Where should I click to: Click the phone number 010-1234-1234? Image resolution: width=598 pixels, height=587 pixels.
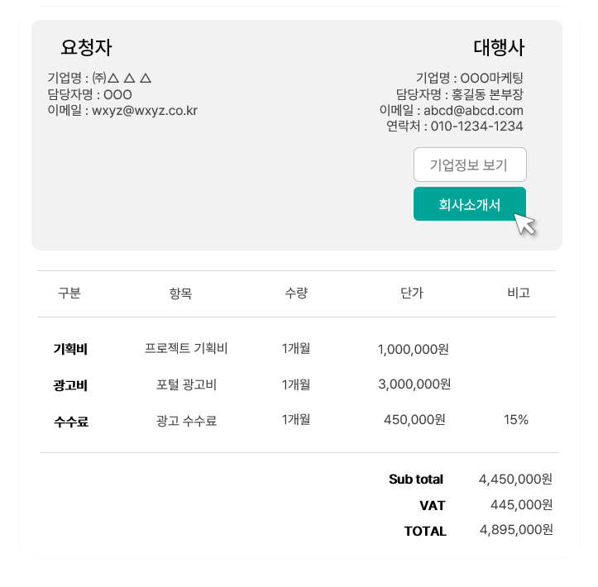(476, 126)
